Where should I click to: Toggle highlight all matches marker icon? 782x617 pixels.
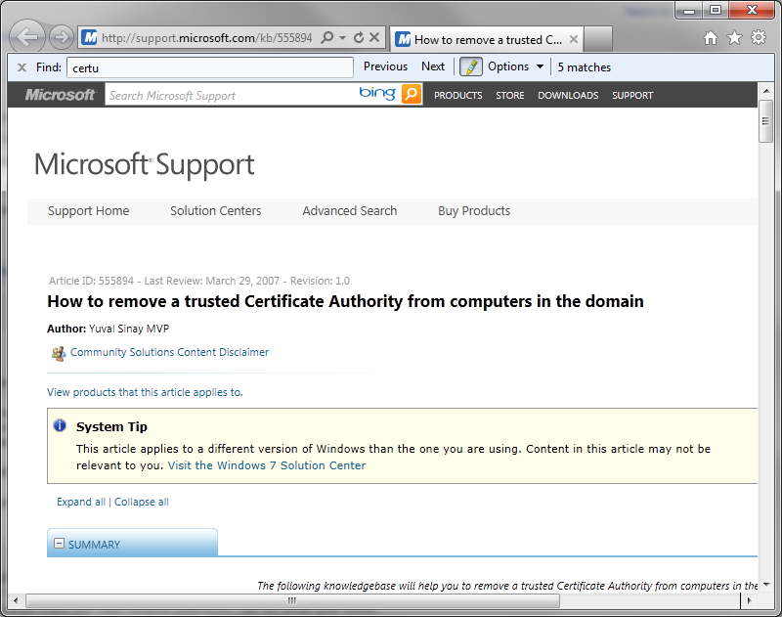click(470, 66)
